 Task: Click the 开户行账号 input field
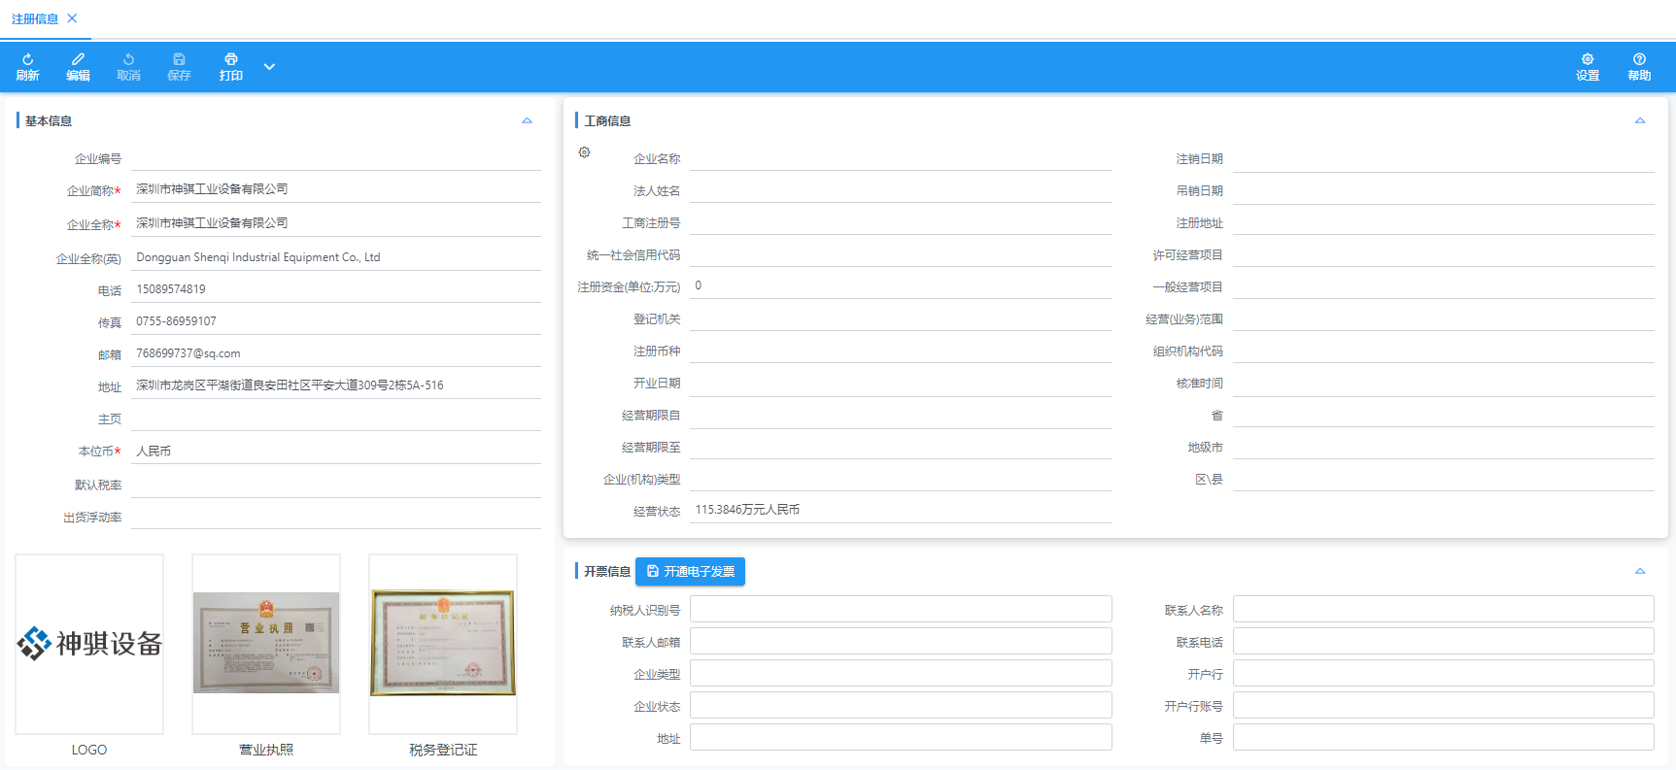pyautogui.click(x=1443, y=706)
